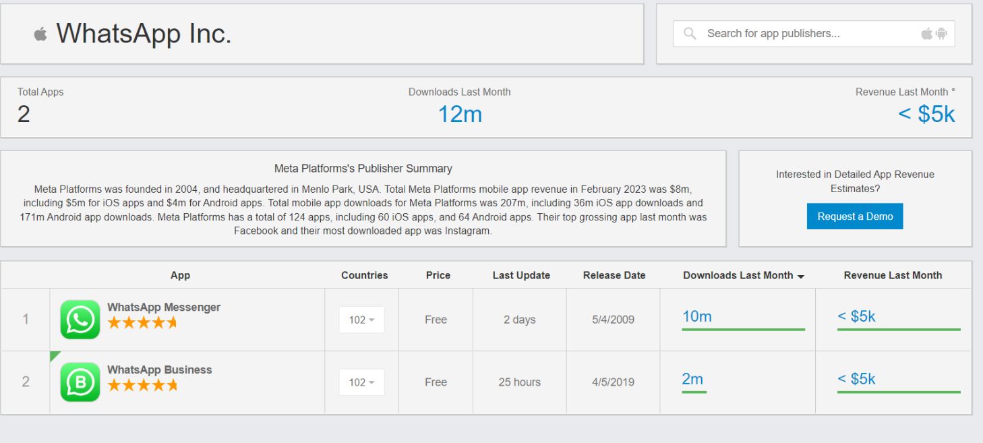Image resolution: width=983 pixels, height=443 pixels.
Task: Sort by Last Update column header
Action: tap(521, 275)
